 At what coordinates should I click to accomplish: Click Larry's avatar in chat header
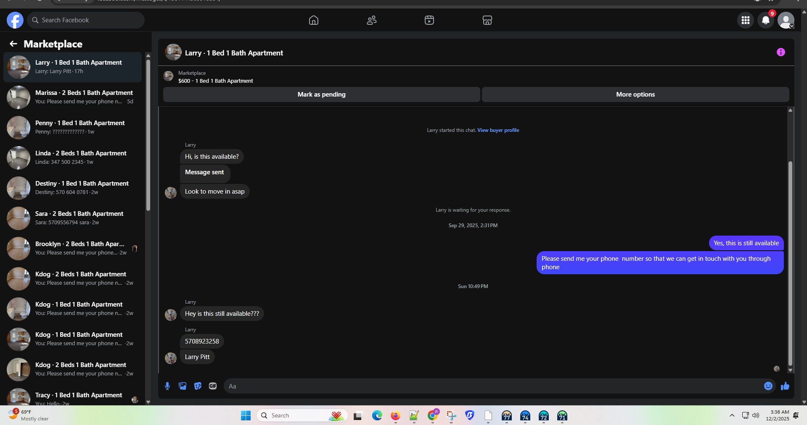pyautogui.click(x=173, y=52)
